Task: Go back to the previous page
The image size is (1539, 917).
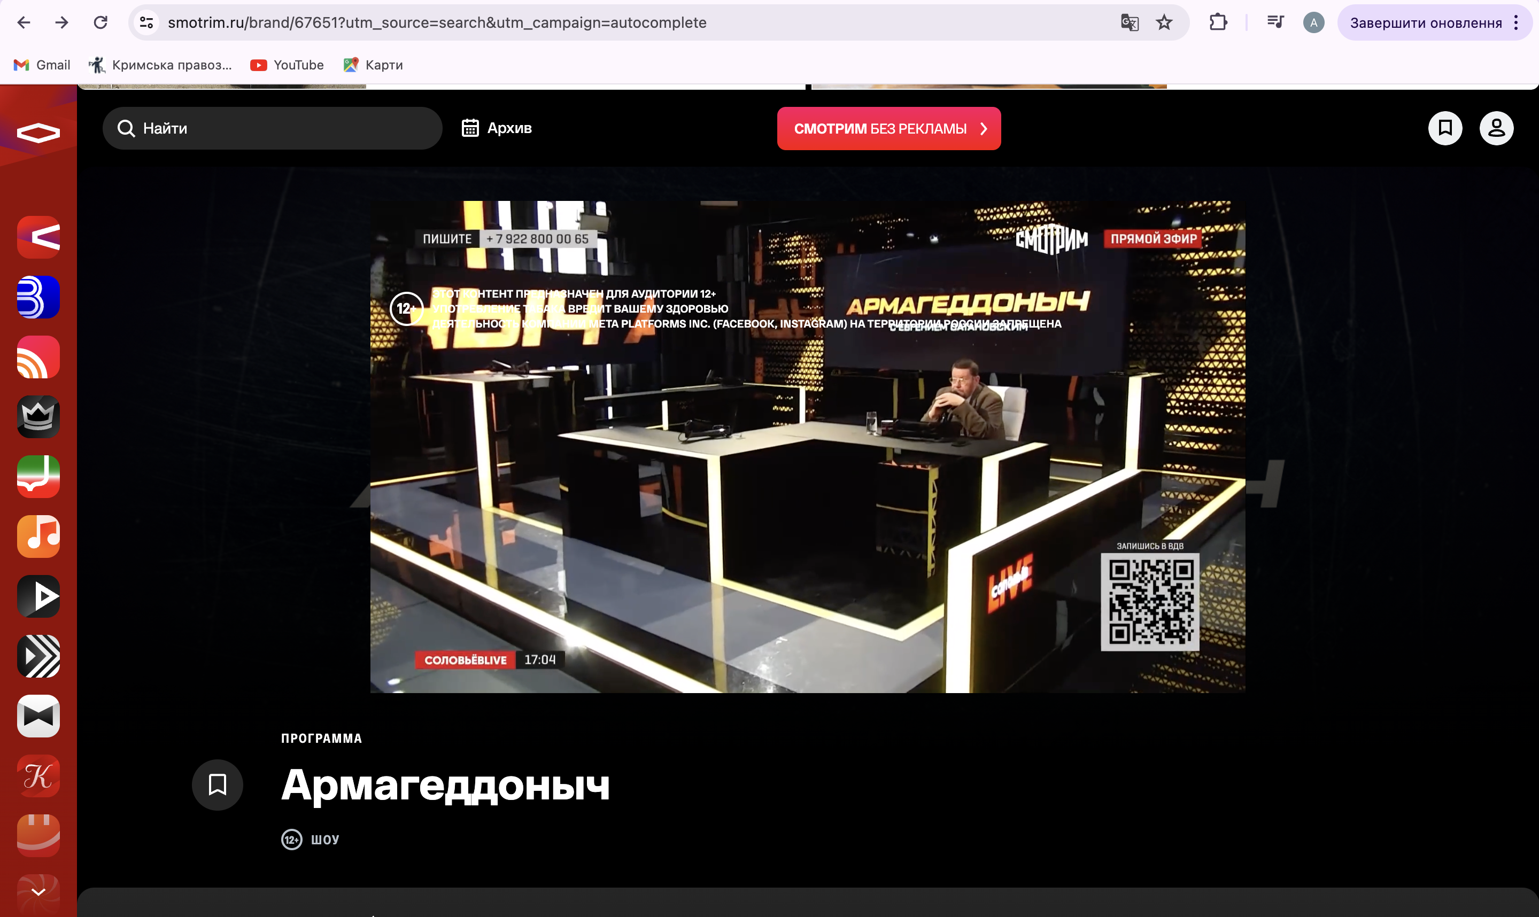Action: click(24, 23)
